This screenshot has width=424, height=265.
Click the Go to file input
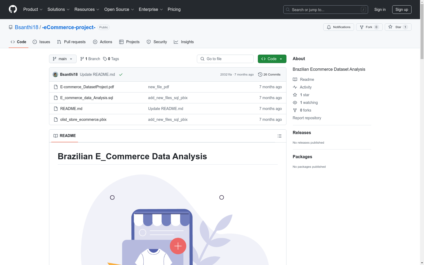click(225, 59)
